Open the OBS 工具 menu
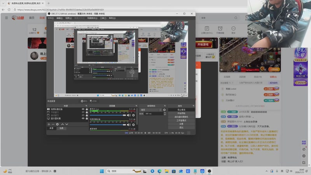 pos(103,18)
